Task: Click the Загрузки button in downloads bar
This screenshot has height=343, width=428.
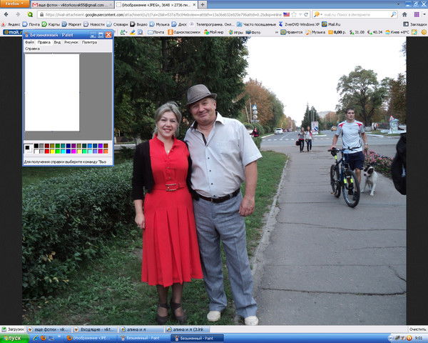Action: click(x=13, y=329)
